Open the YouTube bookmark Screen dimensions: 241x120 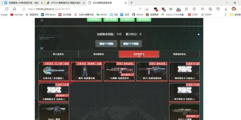pos(17,15)
